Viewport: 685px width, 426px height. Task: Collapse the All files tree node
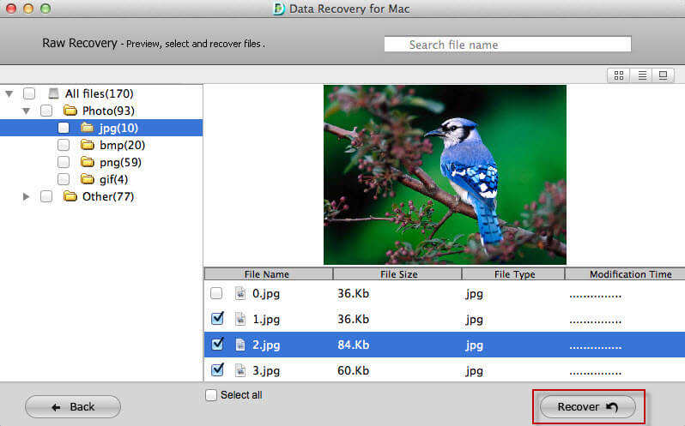[9, 93]
